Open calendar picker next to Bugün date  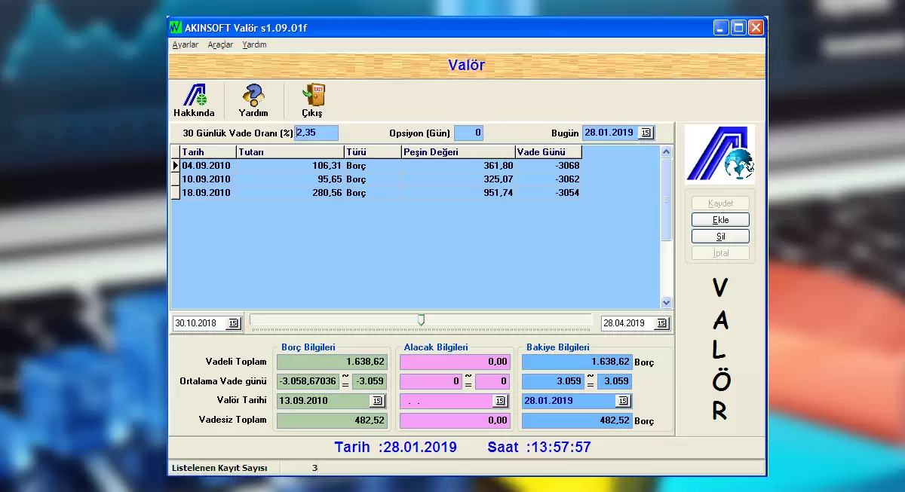point(646,133)
